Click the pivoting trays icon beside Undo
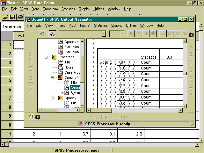204x153 pixels. pos(53,34)
